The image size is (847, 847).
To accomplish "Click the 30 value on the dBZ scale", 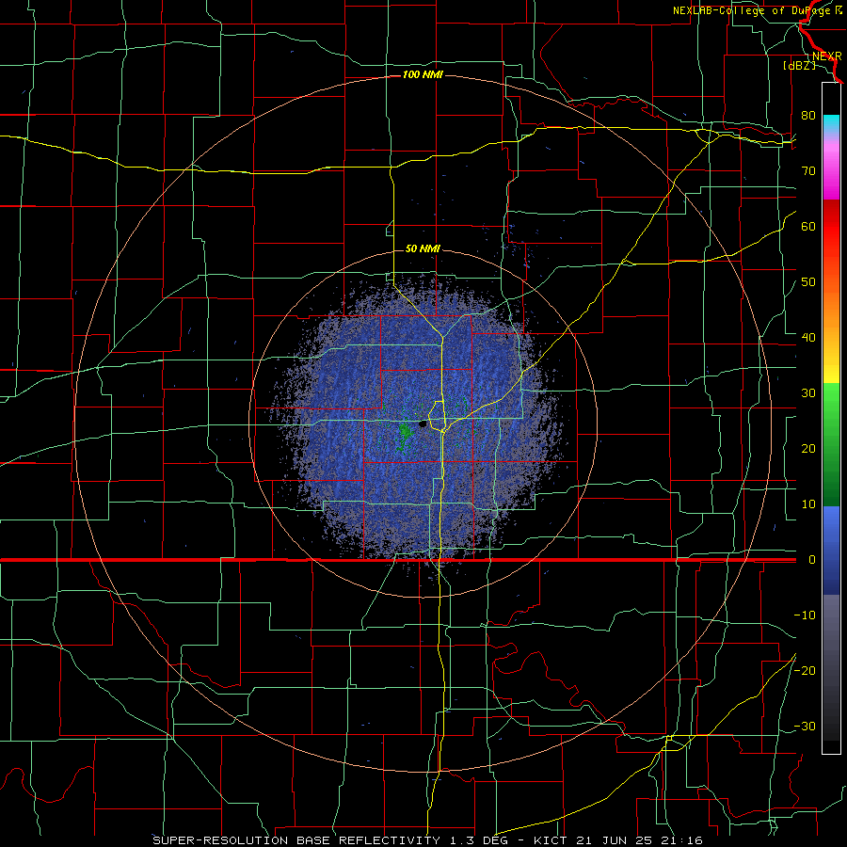I will [x=808, y=393].
